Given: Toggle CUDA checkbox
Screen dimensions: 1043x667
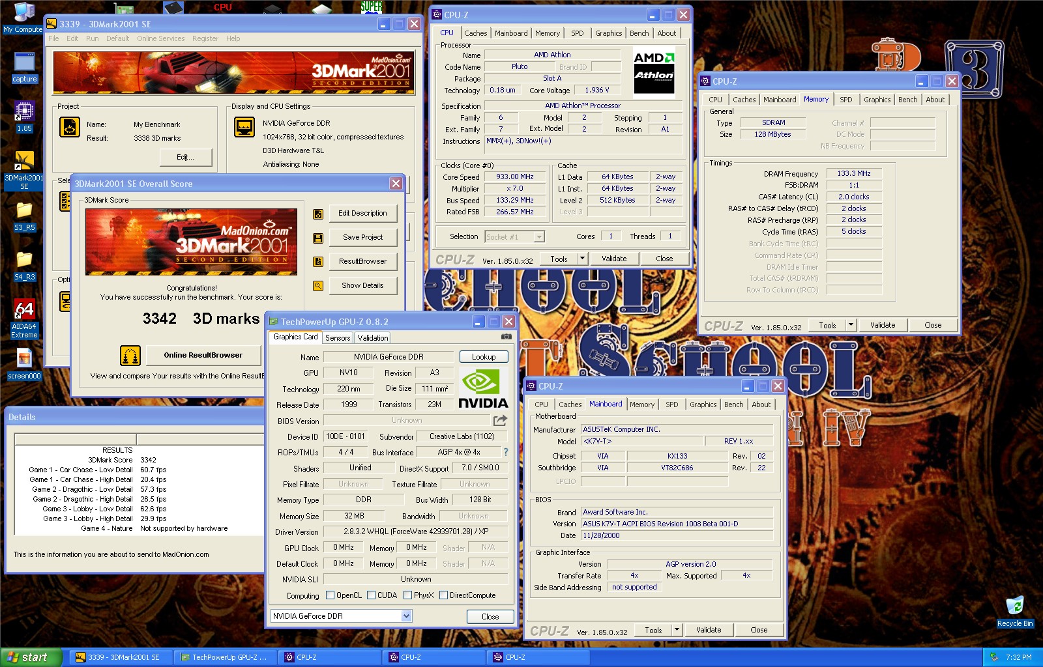Looking at the screenshot, I should pos(371,595).
